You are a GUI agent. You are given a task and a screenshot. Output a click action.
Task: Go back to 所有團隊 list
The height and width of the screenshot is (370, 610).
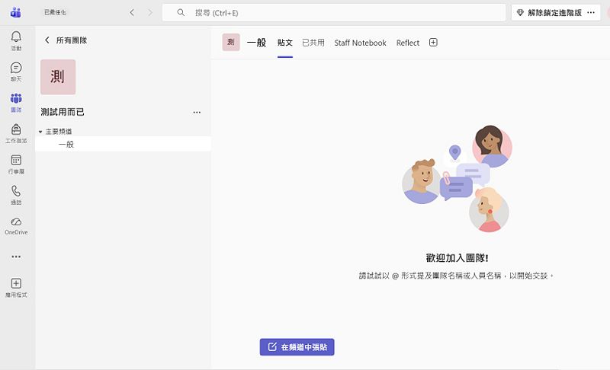point(66,40)
